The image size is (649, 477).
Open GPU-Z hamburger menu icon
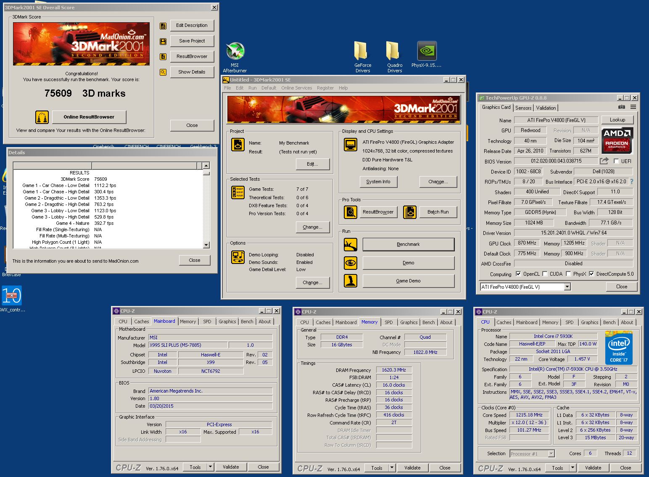[x=633, y=108]
